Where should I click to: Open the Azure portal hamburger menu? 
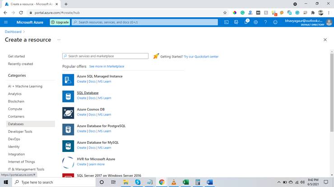click(6, 22)
